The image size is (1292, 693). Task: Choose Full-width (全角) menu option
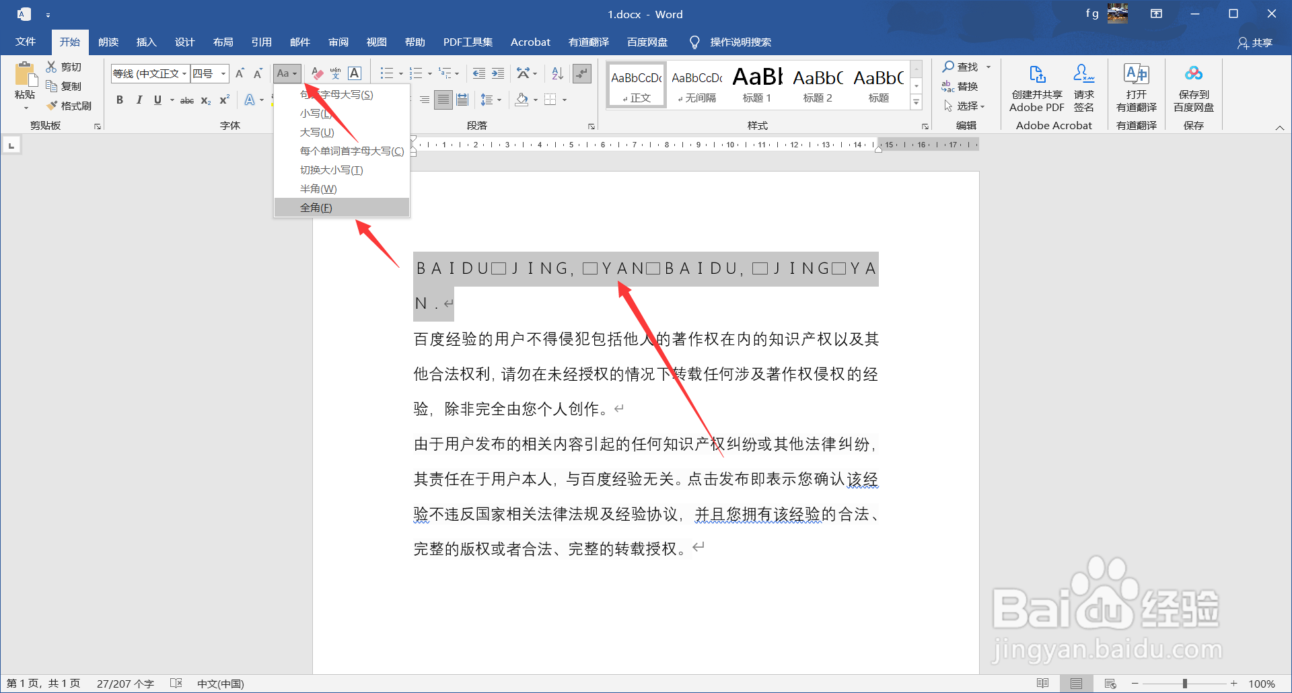pos(342,208)
